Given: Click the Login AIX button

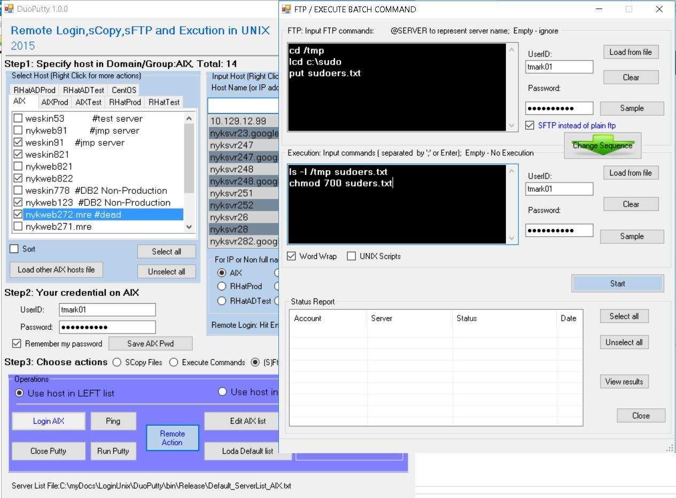Looking at the screenshot, I should click(x=49, y=421).
